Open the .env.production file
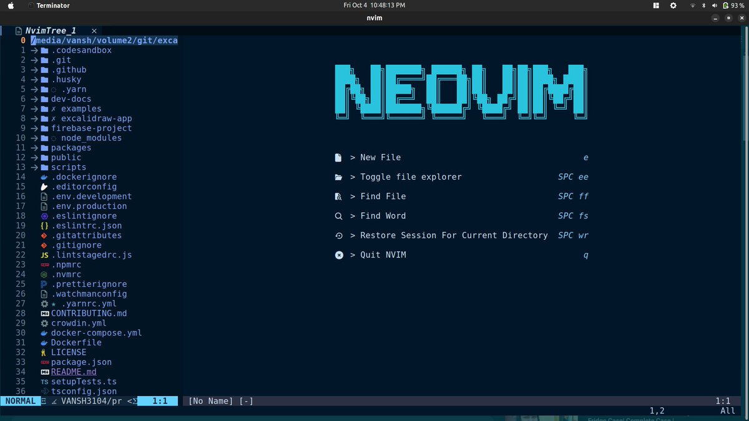 click(89, 206)
